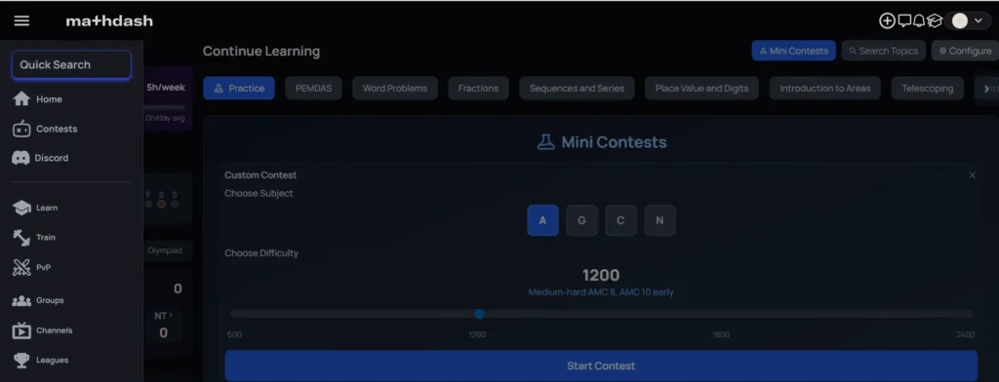Image resolution: width=999 pixels, height=382 pixels.
Task: Click the Medium-hard AMC 8 description text
Action: coord(601,292)
